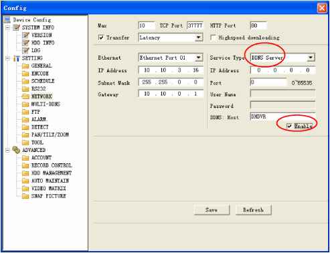Image resolution: width=330 pixels, height=253 pixels.
Task: Click the RECORD CONTROL folder icon
Action: coord(25,165)
